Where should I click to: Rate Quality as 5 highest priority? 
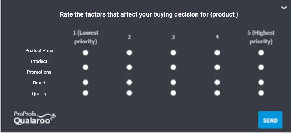(x=261, y=93)
